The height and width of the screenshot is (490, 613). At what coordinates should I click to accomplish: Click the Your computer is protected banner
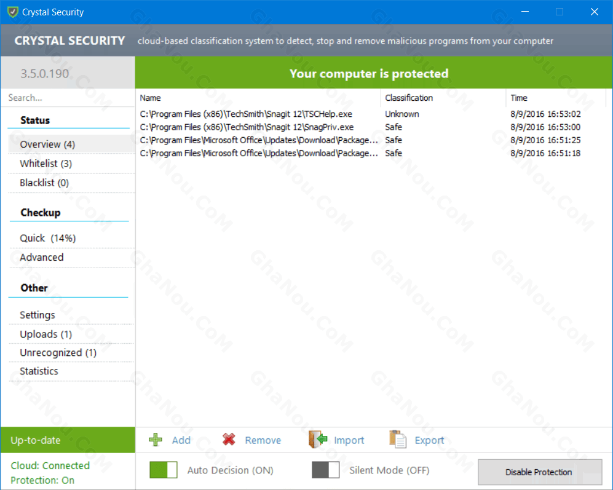point(374,73)
